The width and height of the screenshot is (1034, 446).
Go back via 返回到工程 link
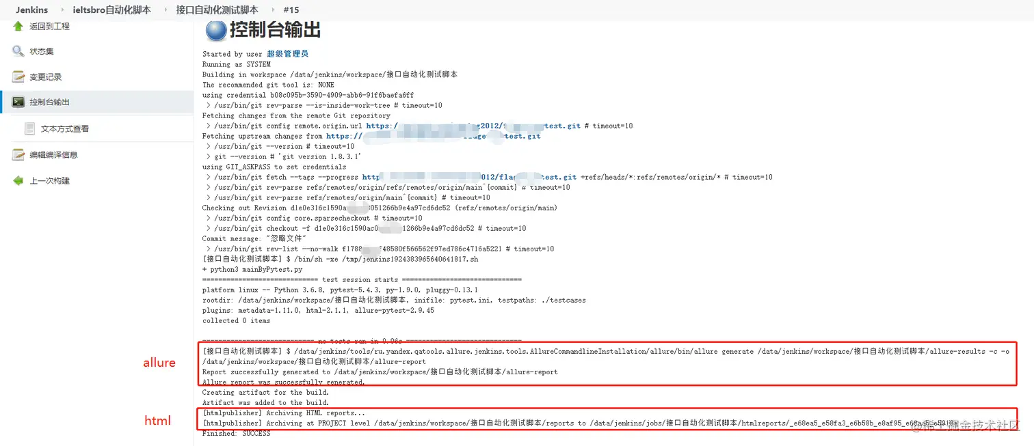(x=49, y=26)
